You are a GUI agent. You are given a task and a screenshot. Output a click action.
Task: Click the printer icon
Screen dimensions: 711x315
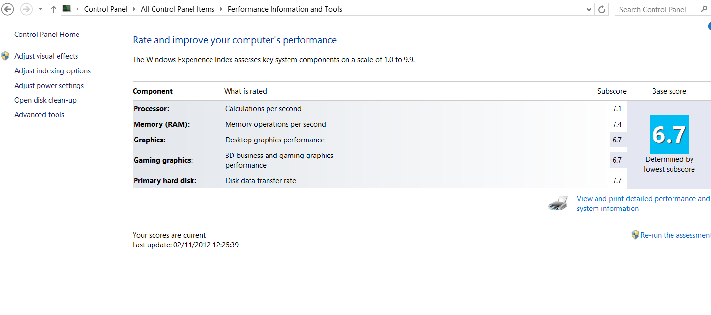pyautogui.click(x=558, y=203)
